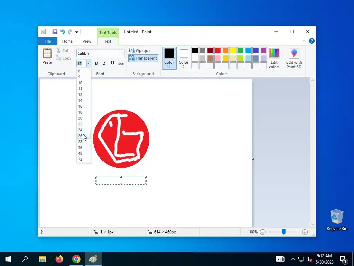This screenshot has height=266, width=354.
Task: Collapse the ribbon with the chevron
Action: tap(304, 41)
